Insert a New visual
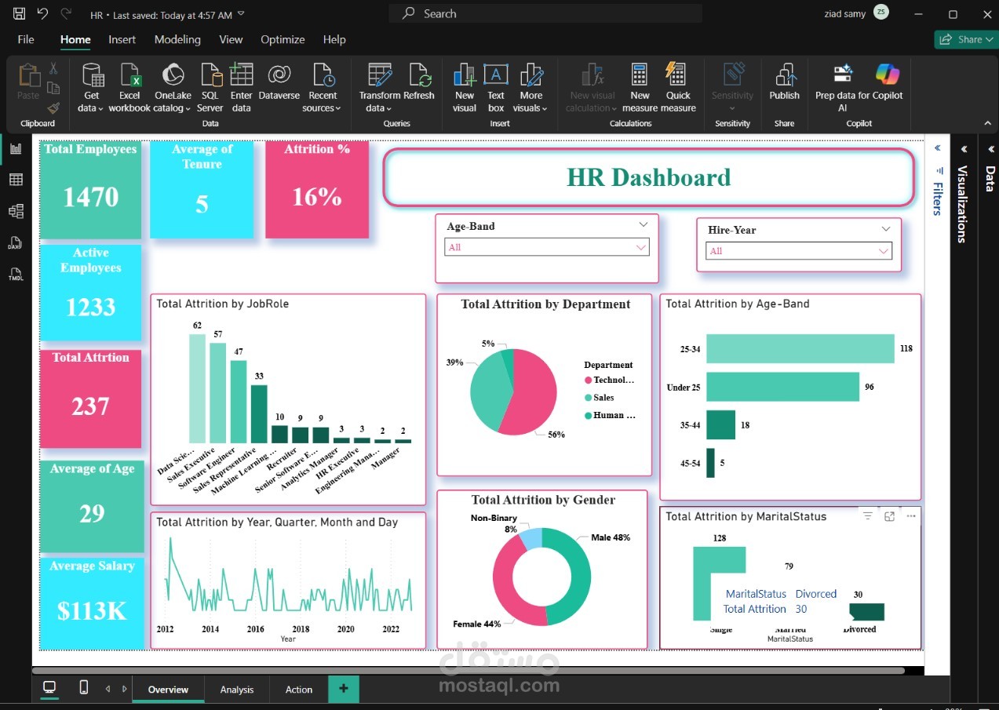The width and height of the screenshot is (999, 710). pyautogui.click(x=465, y=77)
